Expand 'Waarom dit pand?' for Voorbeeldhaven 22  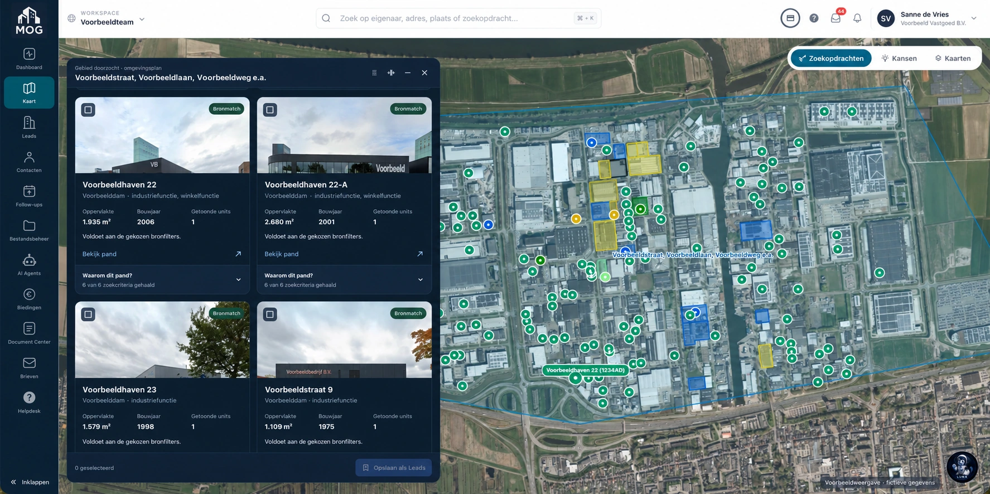tap(162, 280)
